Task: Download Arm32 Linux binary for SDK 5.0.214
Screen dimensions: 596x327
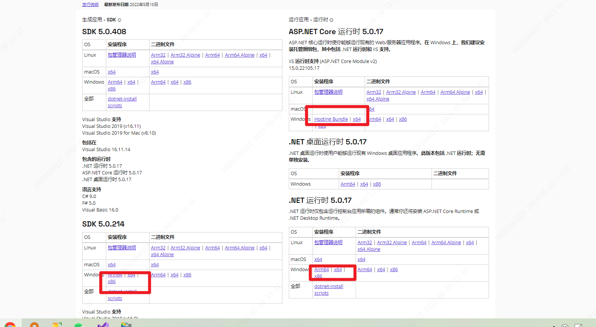Action: (158, 247)
